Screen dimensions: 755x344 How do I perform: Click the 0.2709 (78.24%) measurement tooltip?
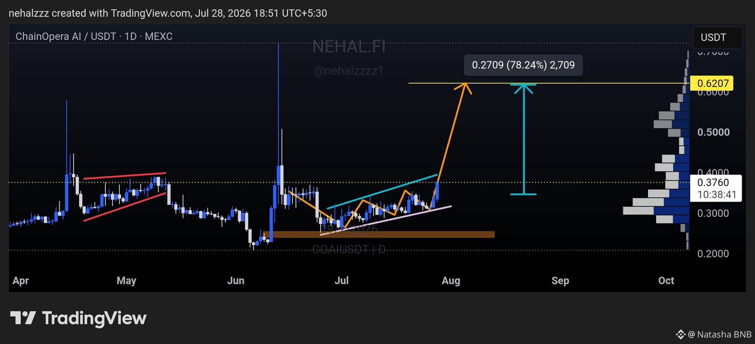[x=523, y=65]
